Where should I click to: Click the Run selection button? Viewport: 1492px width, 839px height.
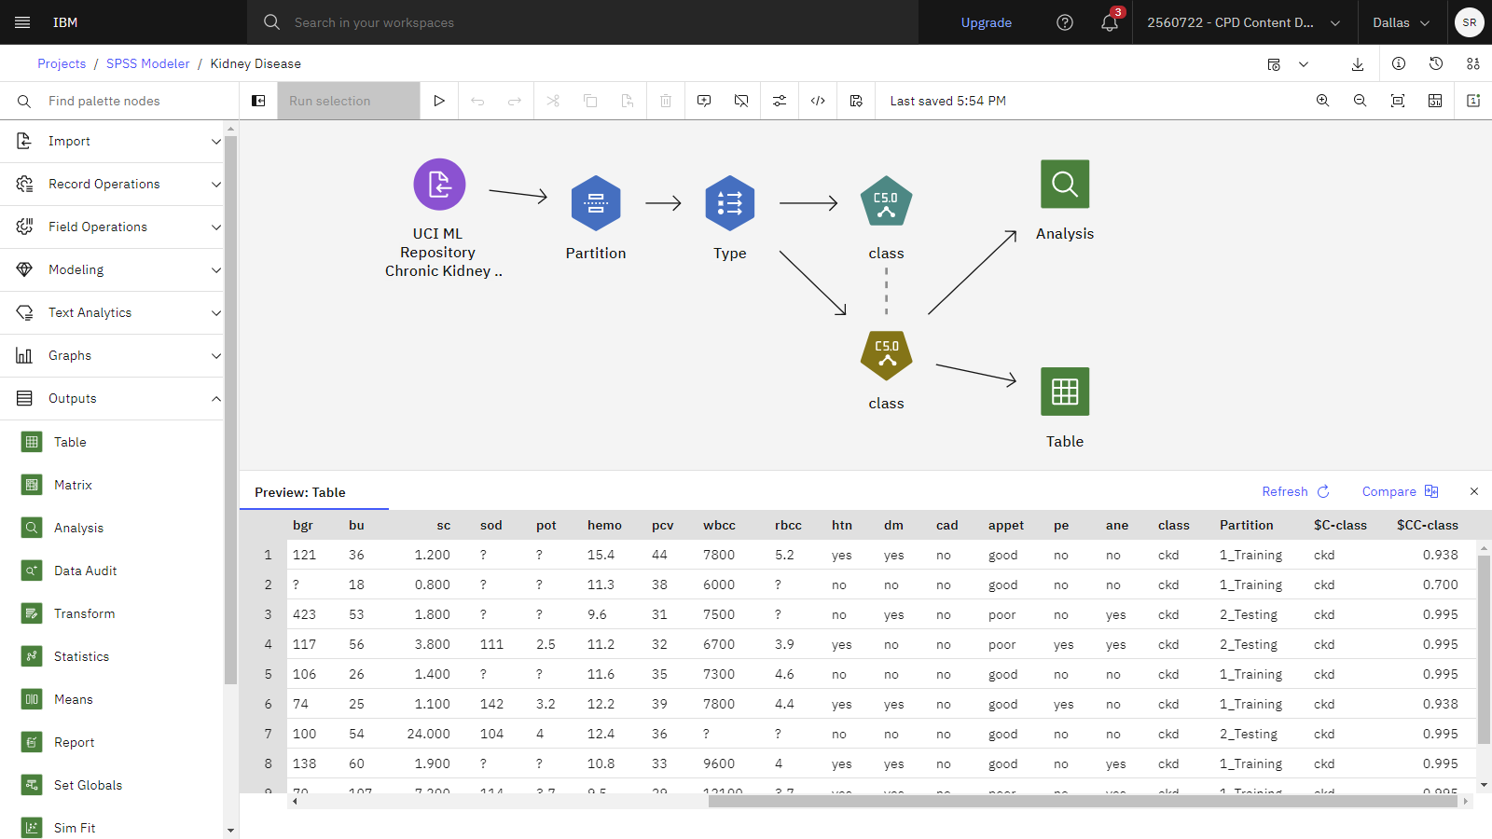(348, 101)
